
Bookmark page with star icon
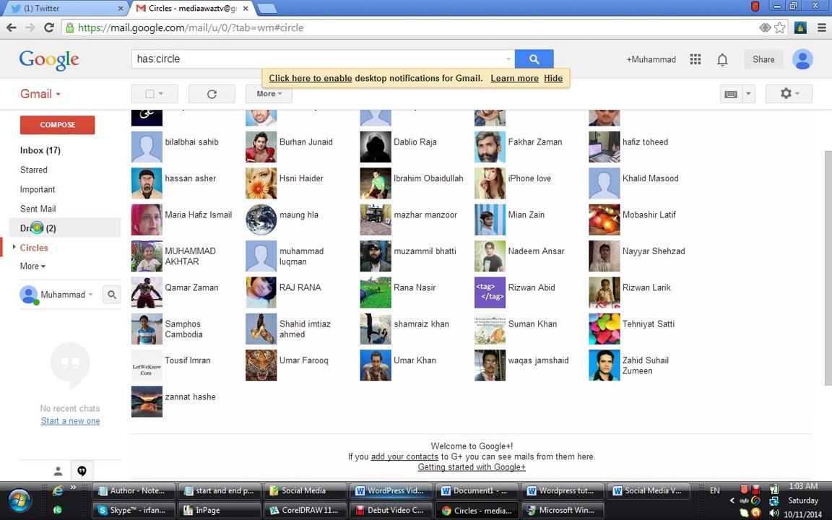pos(779,27)
